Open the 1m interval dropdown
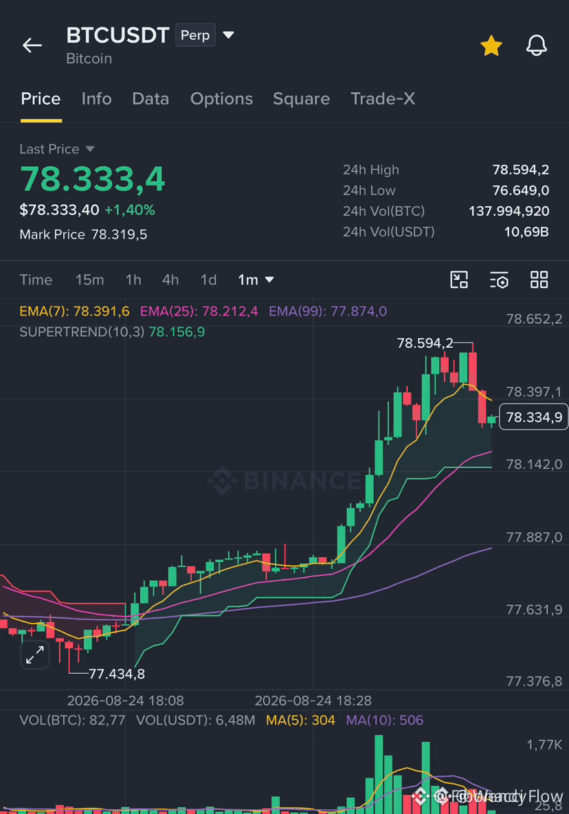 pyautogui.click(x=256, y=280)
